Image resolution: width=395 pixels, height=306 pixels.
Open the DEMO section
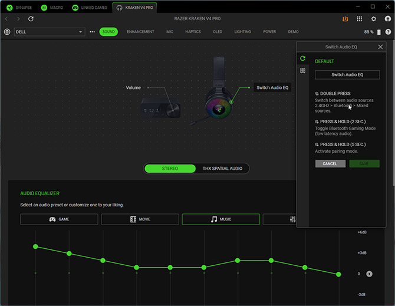point(293,32)
